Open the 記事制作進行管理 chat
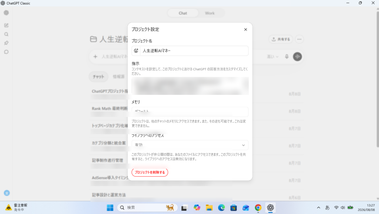Screen dimensions: 379x214 click(107, 160)
